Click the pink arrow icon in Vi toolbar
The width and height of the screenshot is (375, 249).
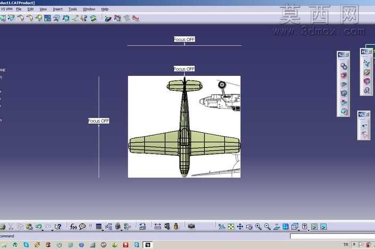click(x=364, y=135)
